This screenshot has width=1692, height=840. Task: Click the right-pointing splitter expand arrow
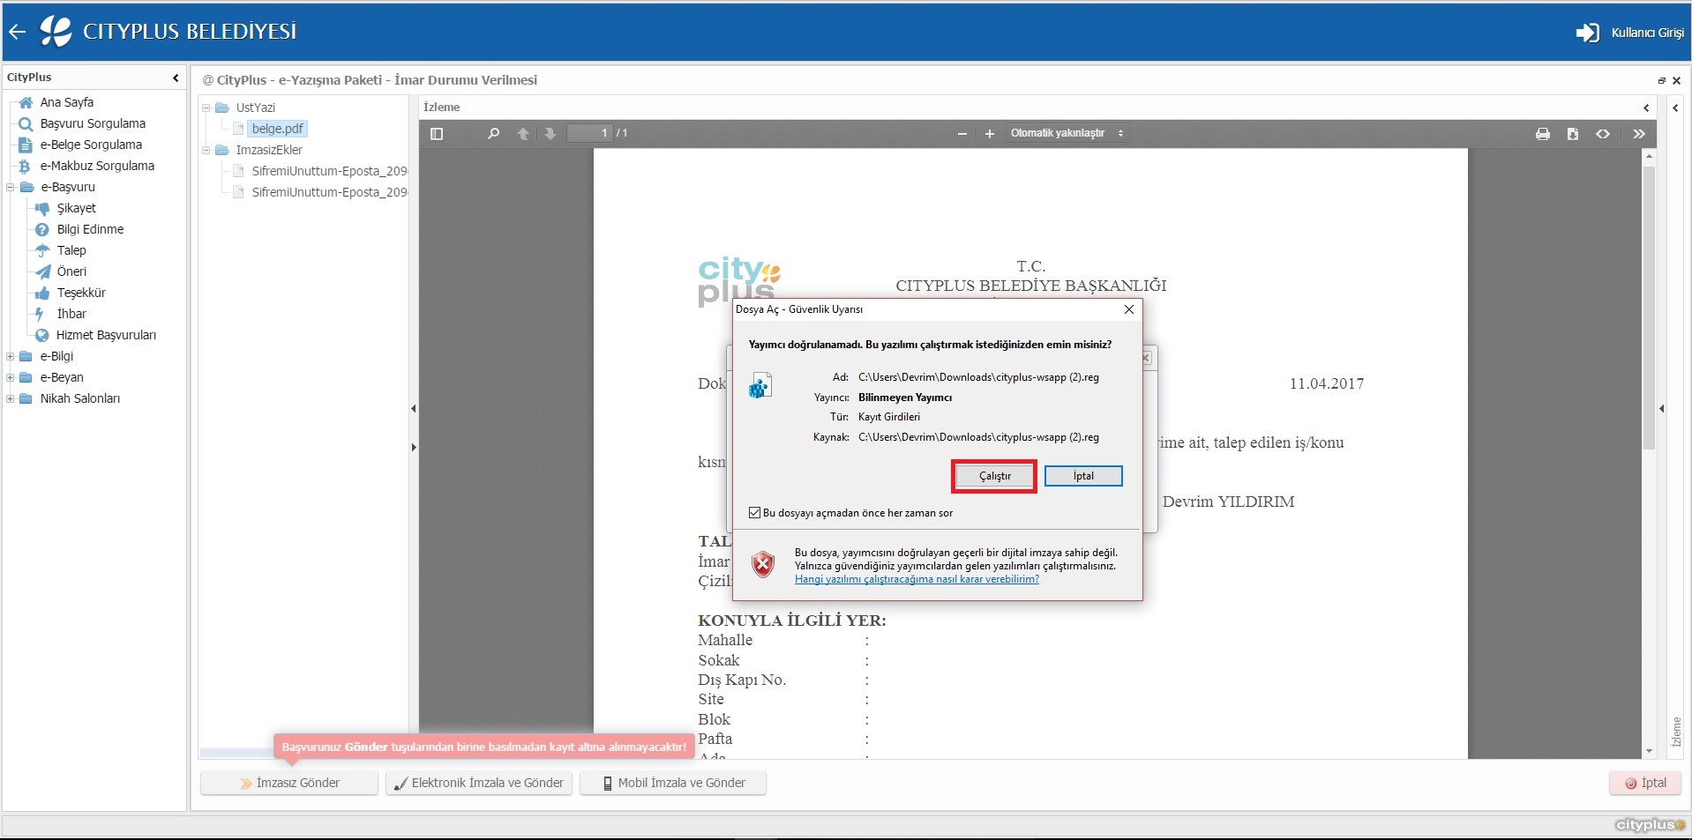click(x=414, y=447)
